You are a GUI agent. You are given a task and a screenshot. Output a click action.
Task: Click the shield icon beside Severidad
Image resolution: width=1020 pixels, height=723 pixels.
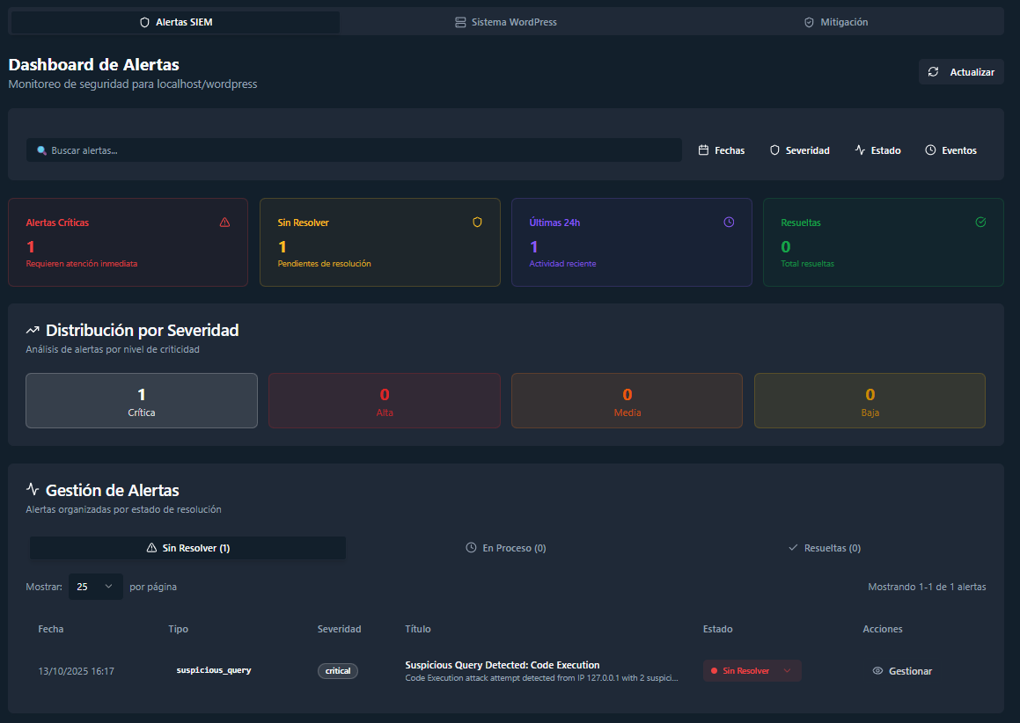click(774, 150)
